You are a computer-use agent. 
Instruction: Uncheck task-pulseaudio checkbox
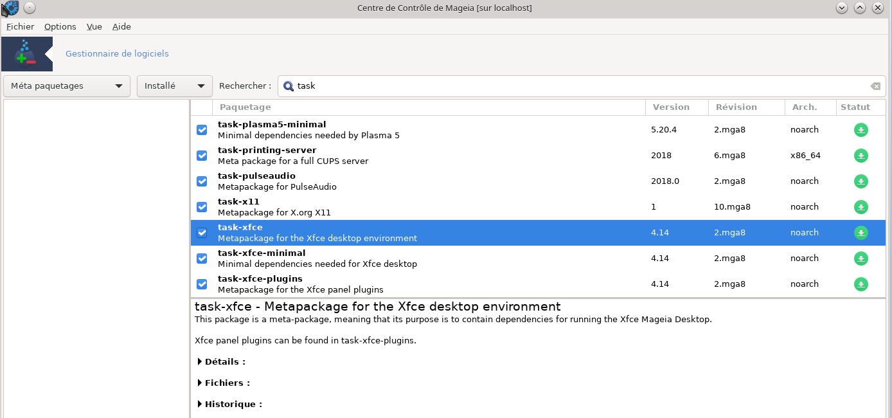coord(202,181)
